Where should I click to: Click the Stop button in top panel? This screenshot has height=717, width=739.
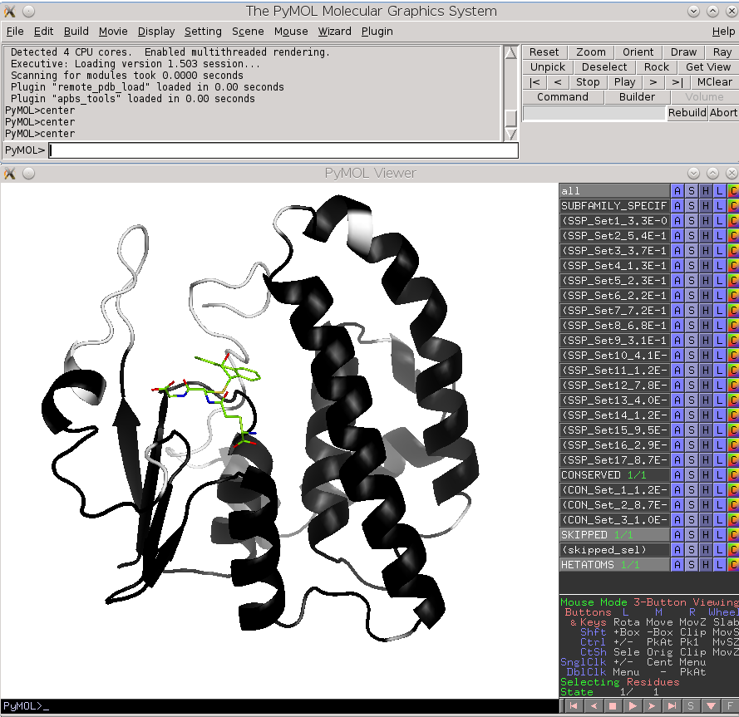click(x=588, y=82)
